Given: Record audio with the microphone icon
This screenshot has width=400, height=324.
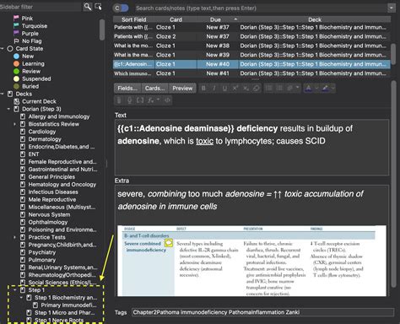Looking at the screenshot, I should tap(129, 100).
